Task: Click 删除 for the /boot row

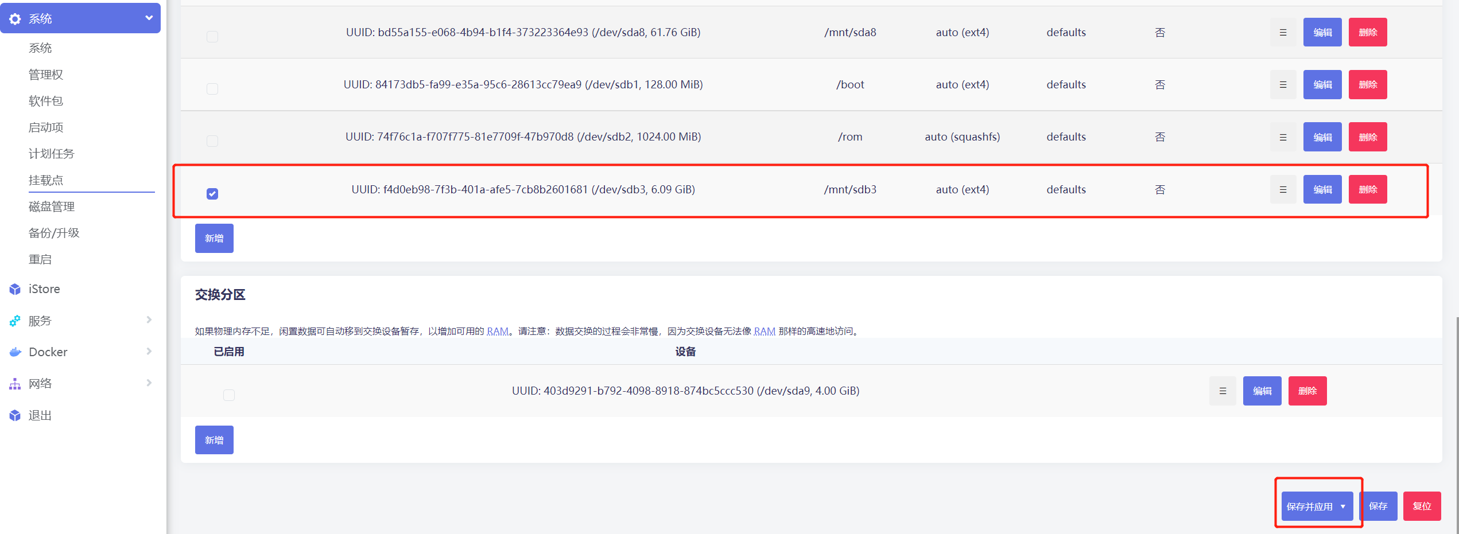Action: click(x=1368, y=84)
